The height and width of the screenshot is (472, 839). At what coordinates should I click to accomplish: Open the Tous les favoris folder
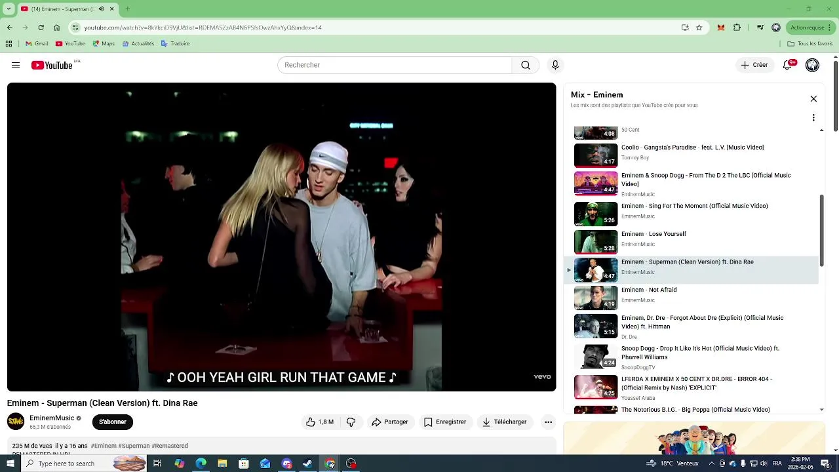(x=810, y=44)
